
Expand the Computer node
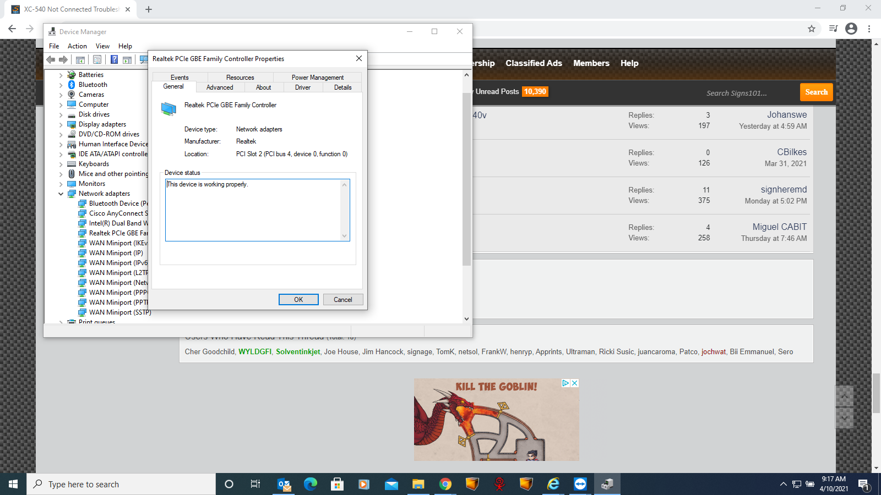pos(61,105)
